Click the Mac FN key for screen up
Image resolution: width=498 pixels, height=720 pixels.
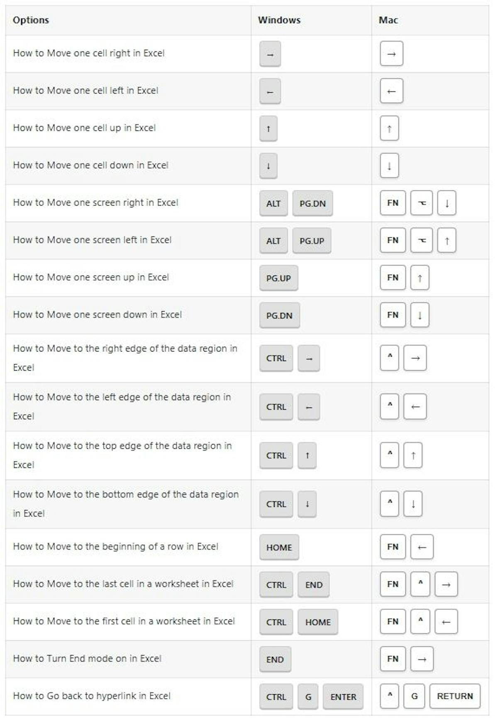[393, 278]
